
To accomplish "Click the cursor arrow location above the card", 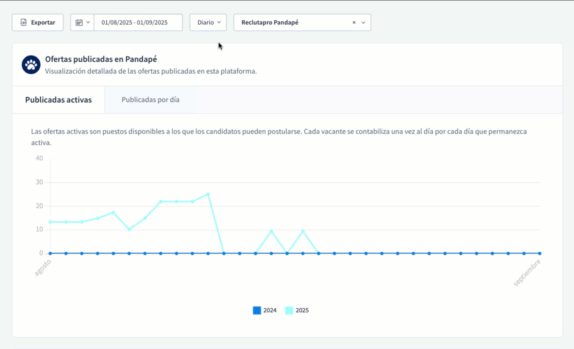I will tap(219, 45).
